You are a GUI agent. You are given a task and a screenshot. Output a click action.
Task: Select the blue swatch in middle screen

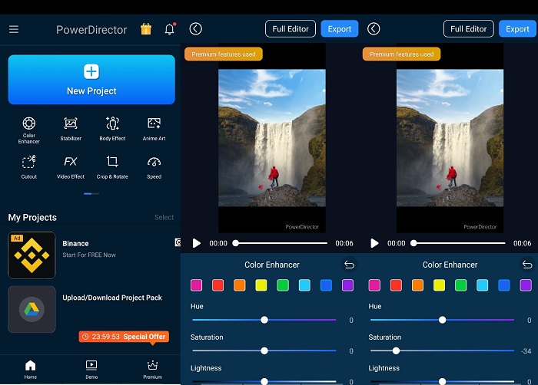coord(326,285)
